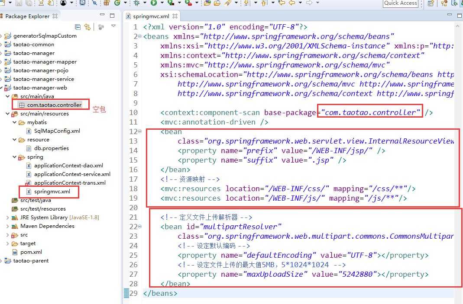The image size is (463, 304).
Task: Close the springmvc.xml editor tab
Action: click(x=175, y=16)
